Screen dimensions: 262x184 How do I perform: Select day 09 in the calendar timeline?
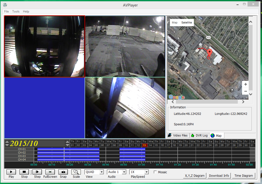pyautogui.click(x=120, y=145)
